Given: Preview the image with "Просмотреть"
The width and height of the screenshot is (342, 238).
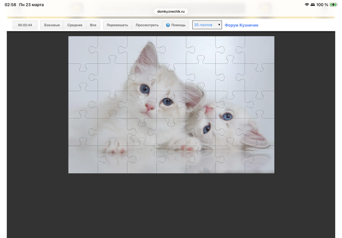Looking at the screenshot, I should click(147, 25).
